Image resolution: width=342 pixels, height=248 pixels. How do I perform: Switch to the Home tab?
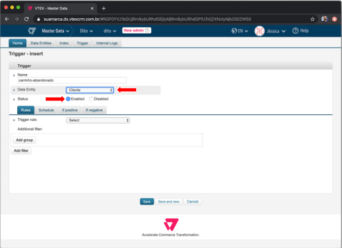pos(17,43)
